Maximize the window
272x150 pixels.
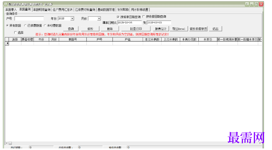(256, 4)
